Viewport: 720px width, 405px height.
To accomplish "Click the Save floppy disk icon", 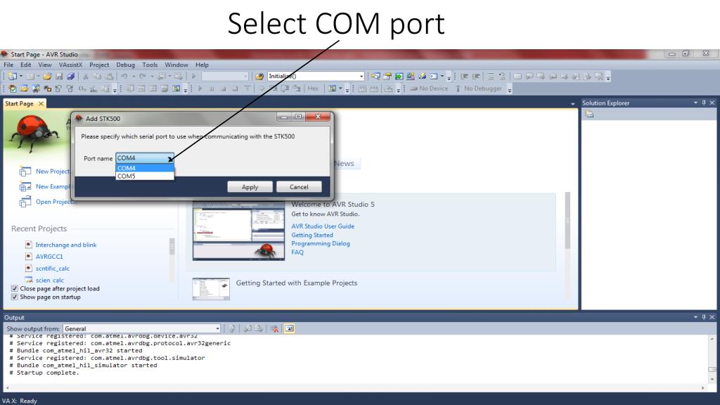I will click(x=59, y=76).
